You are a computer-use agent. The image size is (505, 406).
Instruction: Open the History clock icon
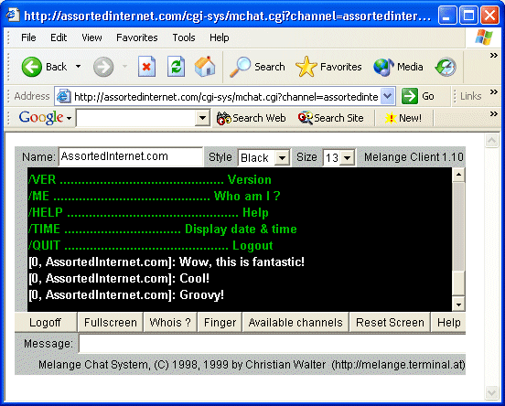446,67
